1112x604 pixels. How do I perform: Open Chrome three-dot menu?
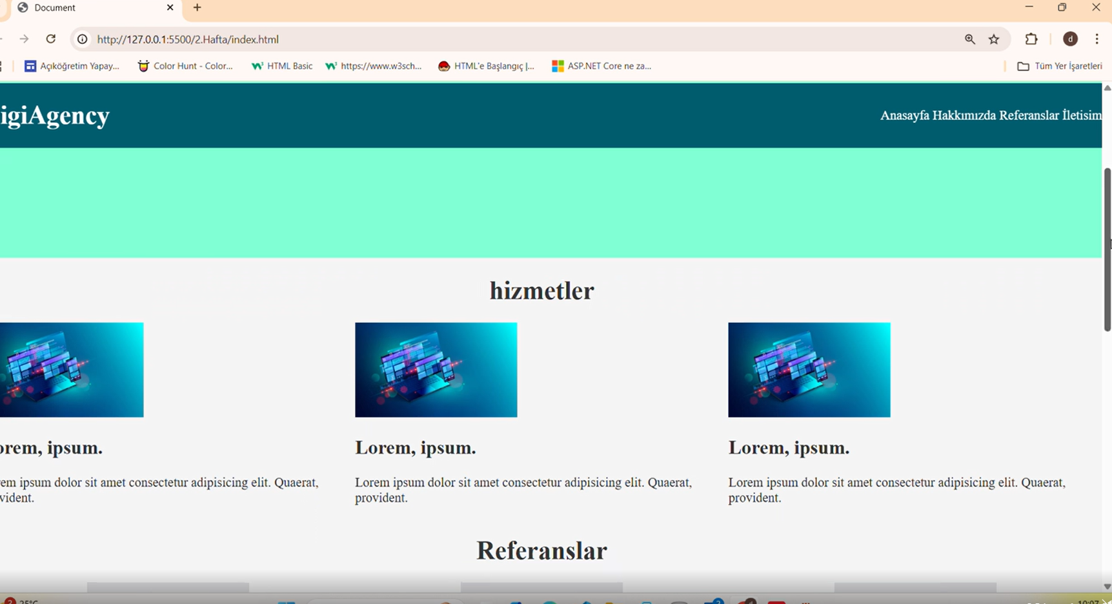1097,39
